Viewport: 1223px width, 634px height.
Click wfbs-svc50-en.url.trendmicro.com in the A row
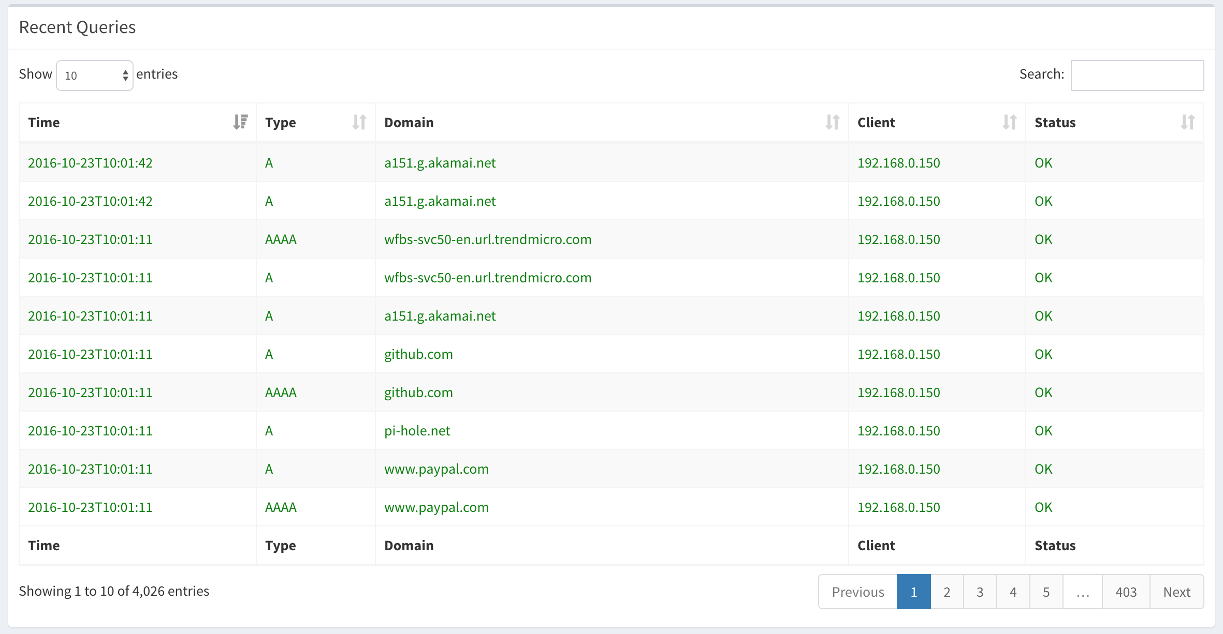click(x=488, y=278)
